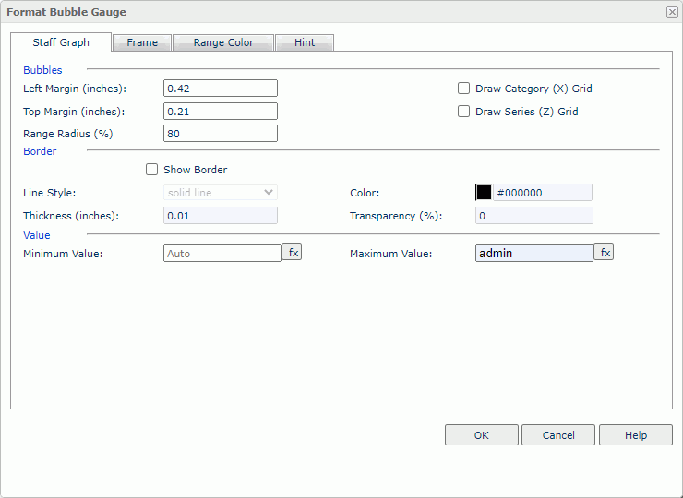
Task: Enable Draw Series (Z) Grid
Action: tap(463, 112)
